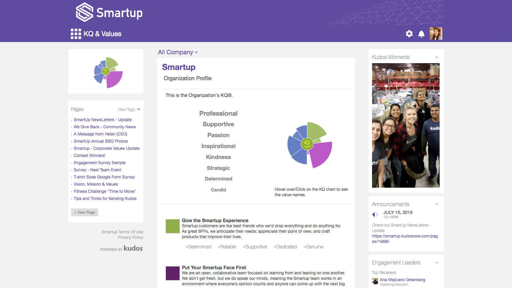The width and height of the screenshot is (512, 288).
Task: Go to previous announcement arrow
Action: tap(373, 215)
